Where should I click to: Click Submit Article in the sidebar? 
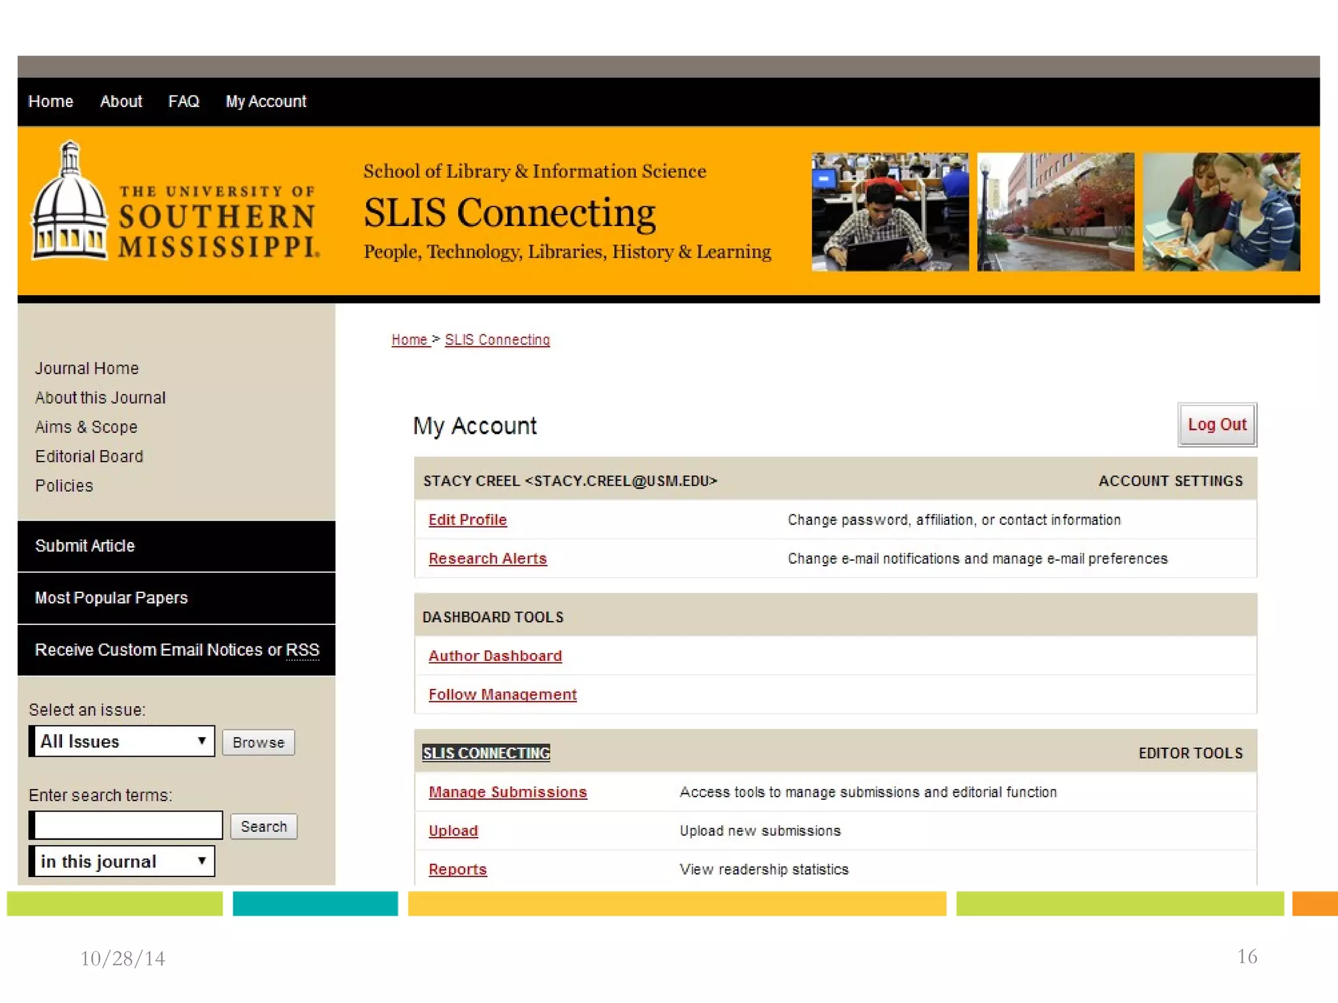coord(85,546)
